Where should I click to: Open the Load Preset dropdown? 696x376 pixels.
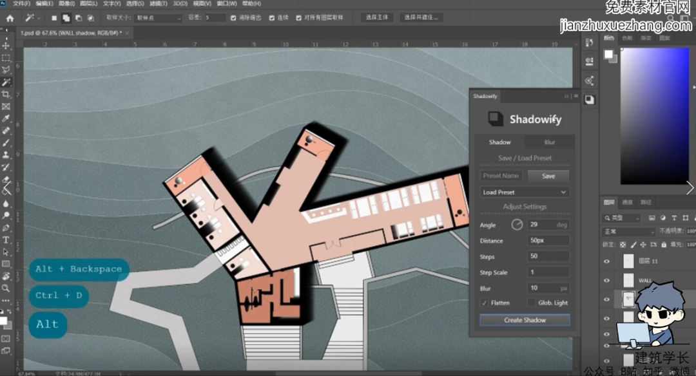525,192
